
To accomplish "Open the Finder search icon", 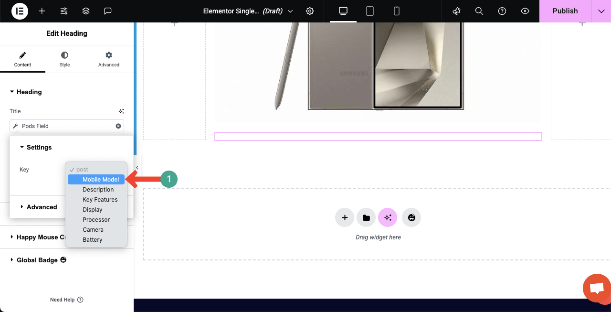I will pyautogui.click(x=479, y=11).
